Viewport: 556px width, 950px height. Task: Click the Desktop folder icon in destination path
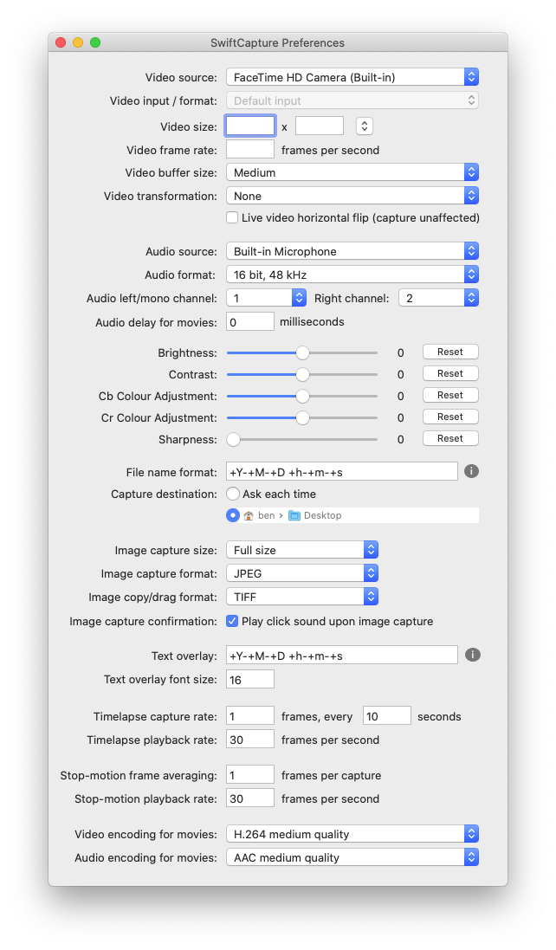(x=294, y=514)
